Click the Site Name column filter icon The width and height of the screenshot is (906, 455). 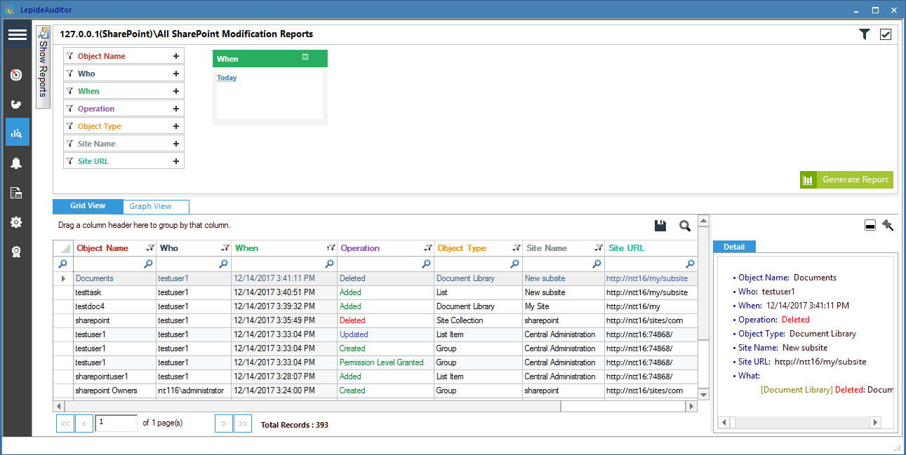click(599, 247)
